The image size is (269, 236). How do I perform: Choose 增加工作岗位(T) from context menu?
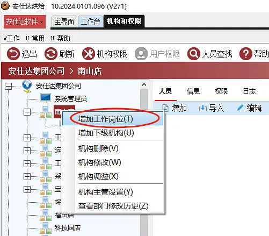[x=113, y=118]
